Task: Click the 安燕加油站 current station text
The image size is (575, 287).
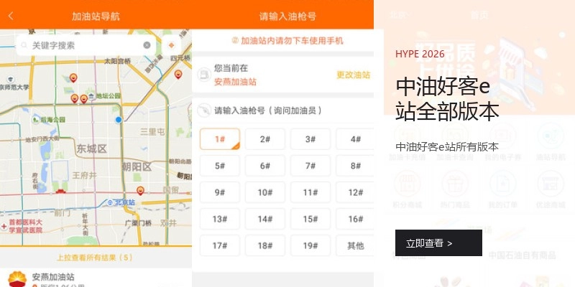Action: [235, 82]
